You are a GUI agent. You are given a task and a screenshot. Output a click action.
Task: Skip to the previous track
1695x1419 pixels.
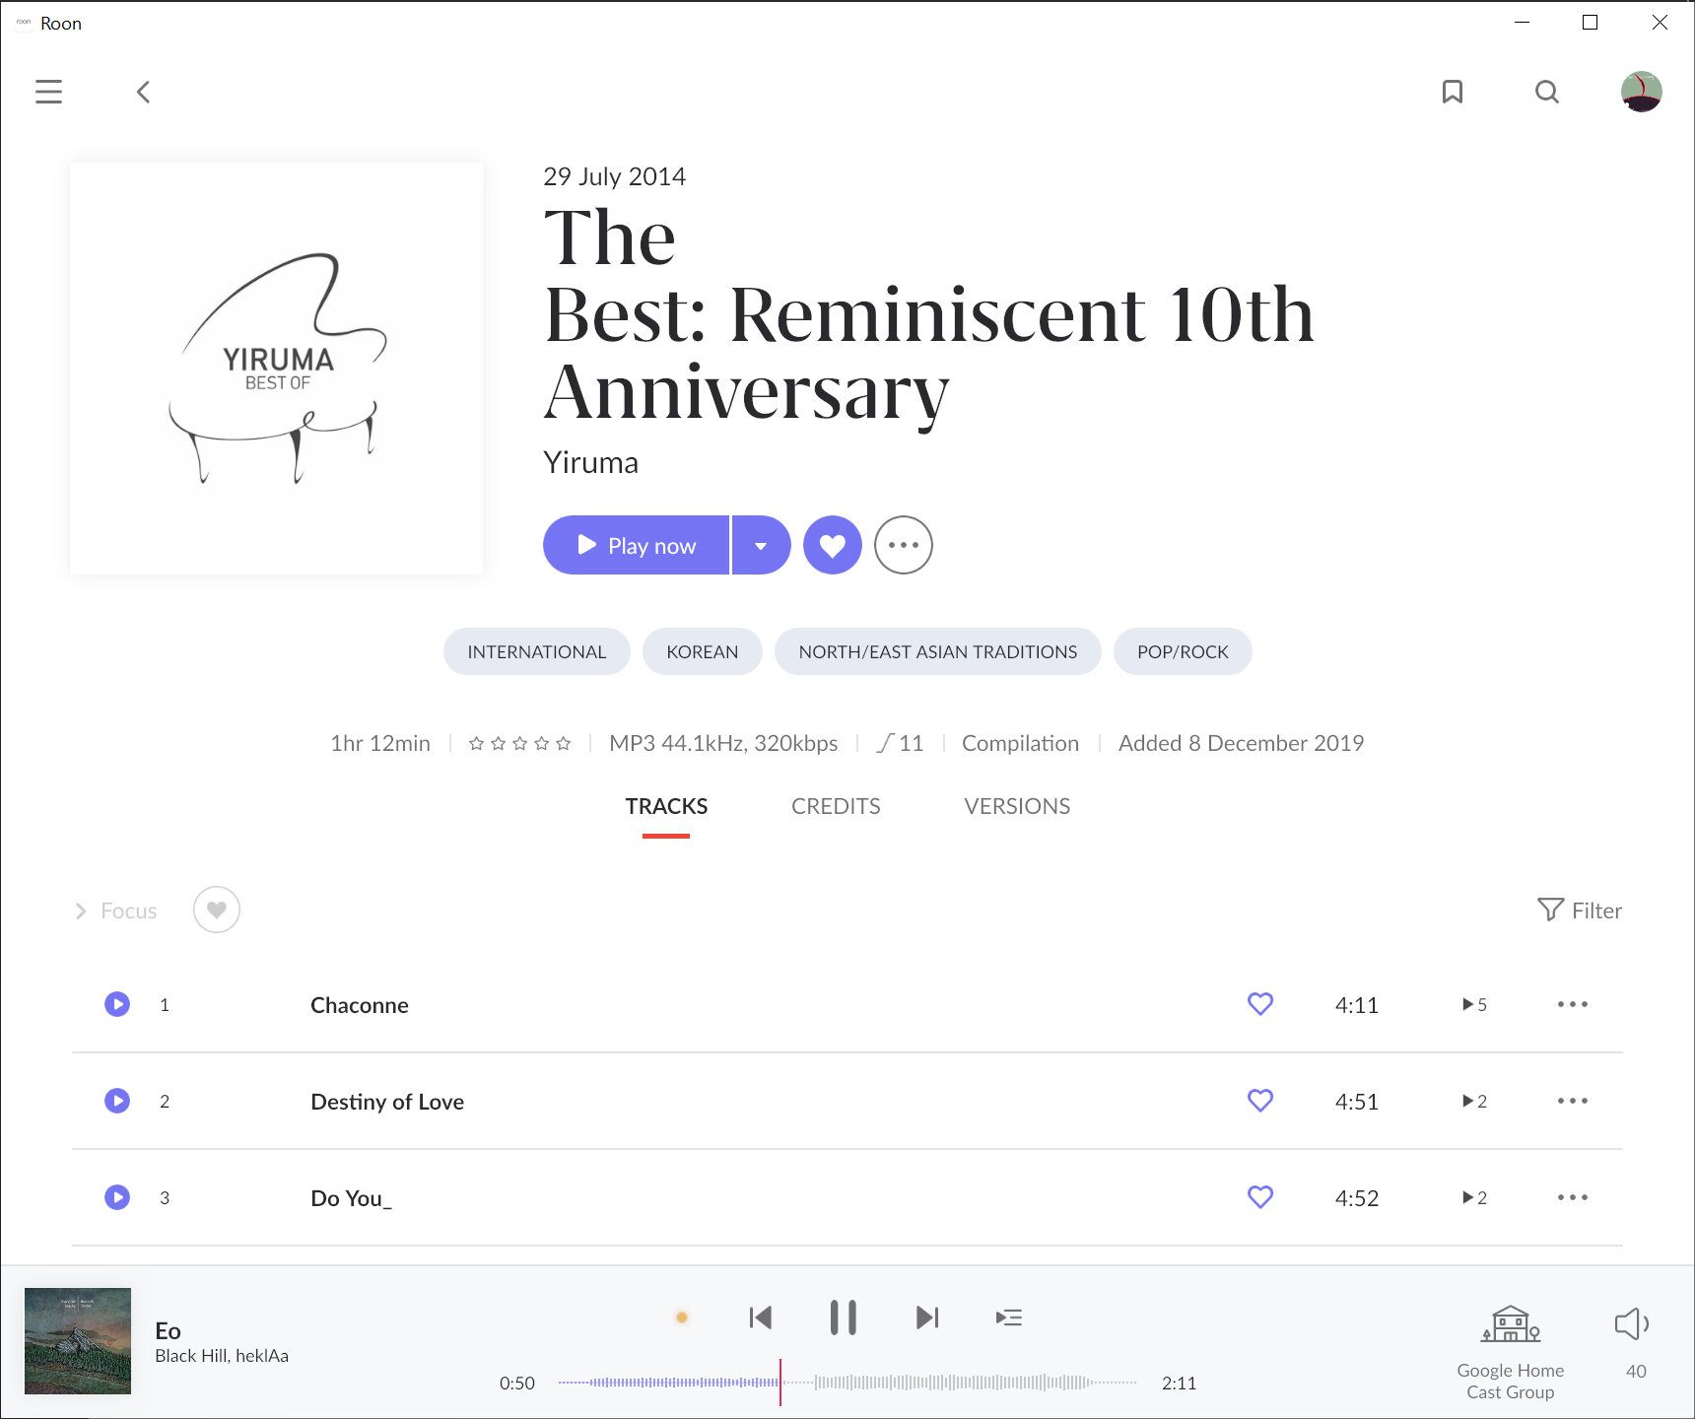pyautogui.click(x=761, y=1318)
